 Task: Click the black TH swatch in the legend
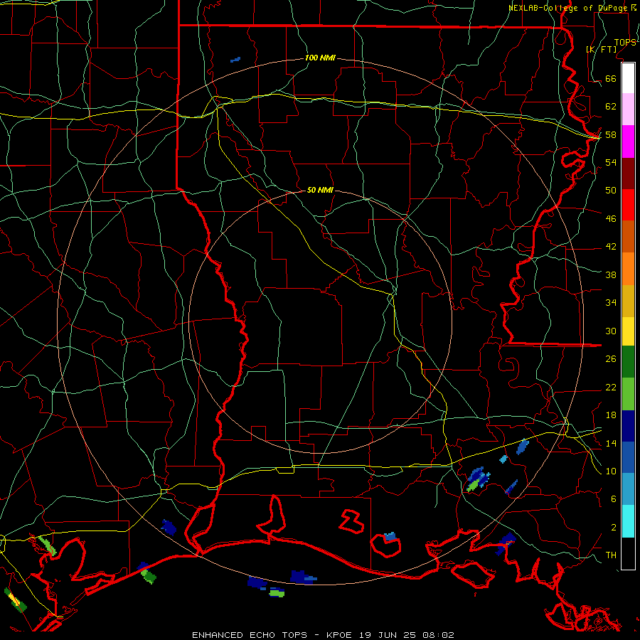coord(628,553)
